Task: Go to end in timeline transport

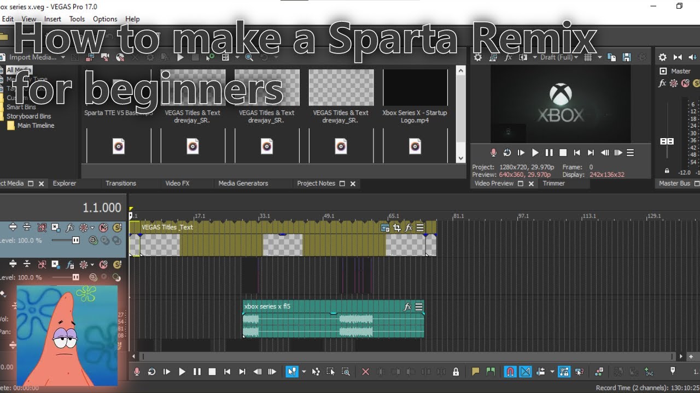Action: 242,372
